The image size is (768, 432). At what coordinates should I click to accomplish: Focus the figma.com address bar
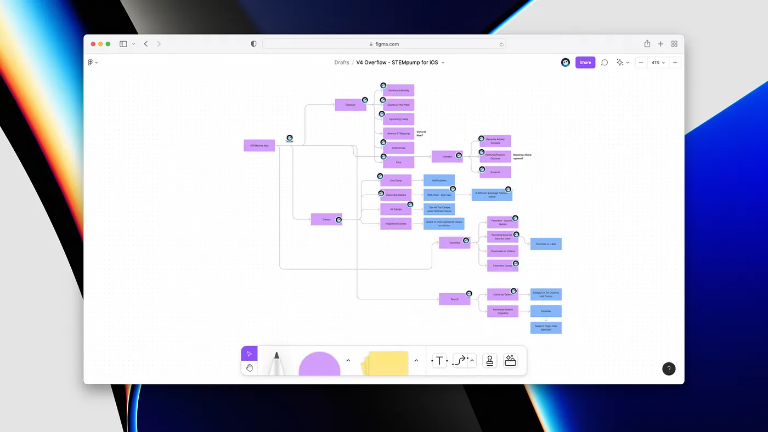(384, 44)
